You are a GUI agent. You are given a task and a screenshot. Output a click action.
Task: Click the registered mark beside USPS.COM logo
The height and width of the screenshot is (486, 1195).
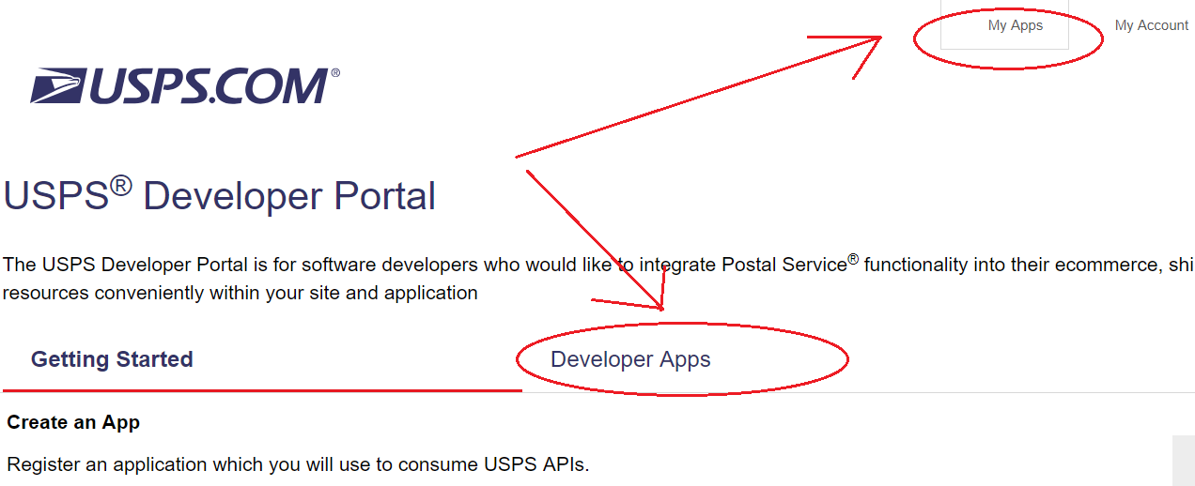click(x=335, y=72)
